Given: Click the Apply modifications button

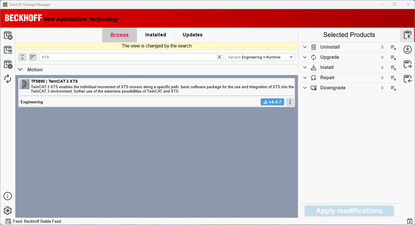Looking at the screenshot, I should click(349, 211).
